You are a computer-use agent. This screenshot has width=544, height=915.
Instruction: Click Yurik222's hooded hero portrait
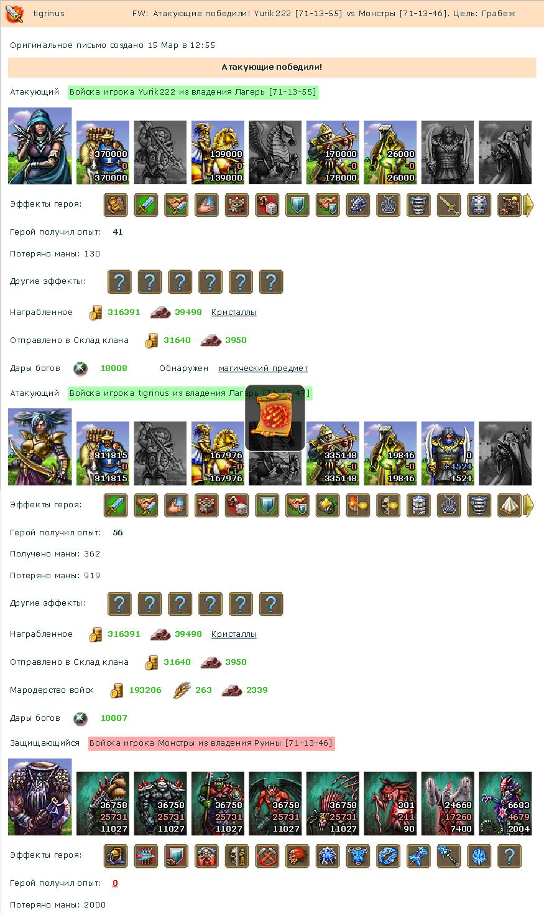click(40, 146)
